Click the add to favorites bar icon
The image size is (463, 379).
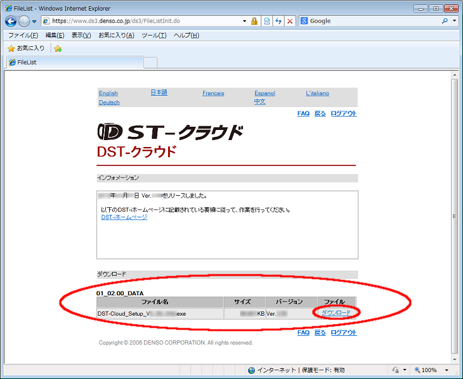click(x=58, y=48)
